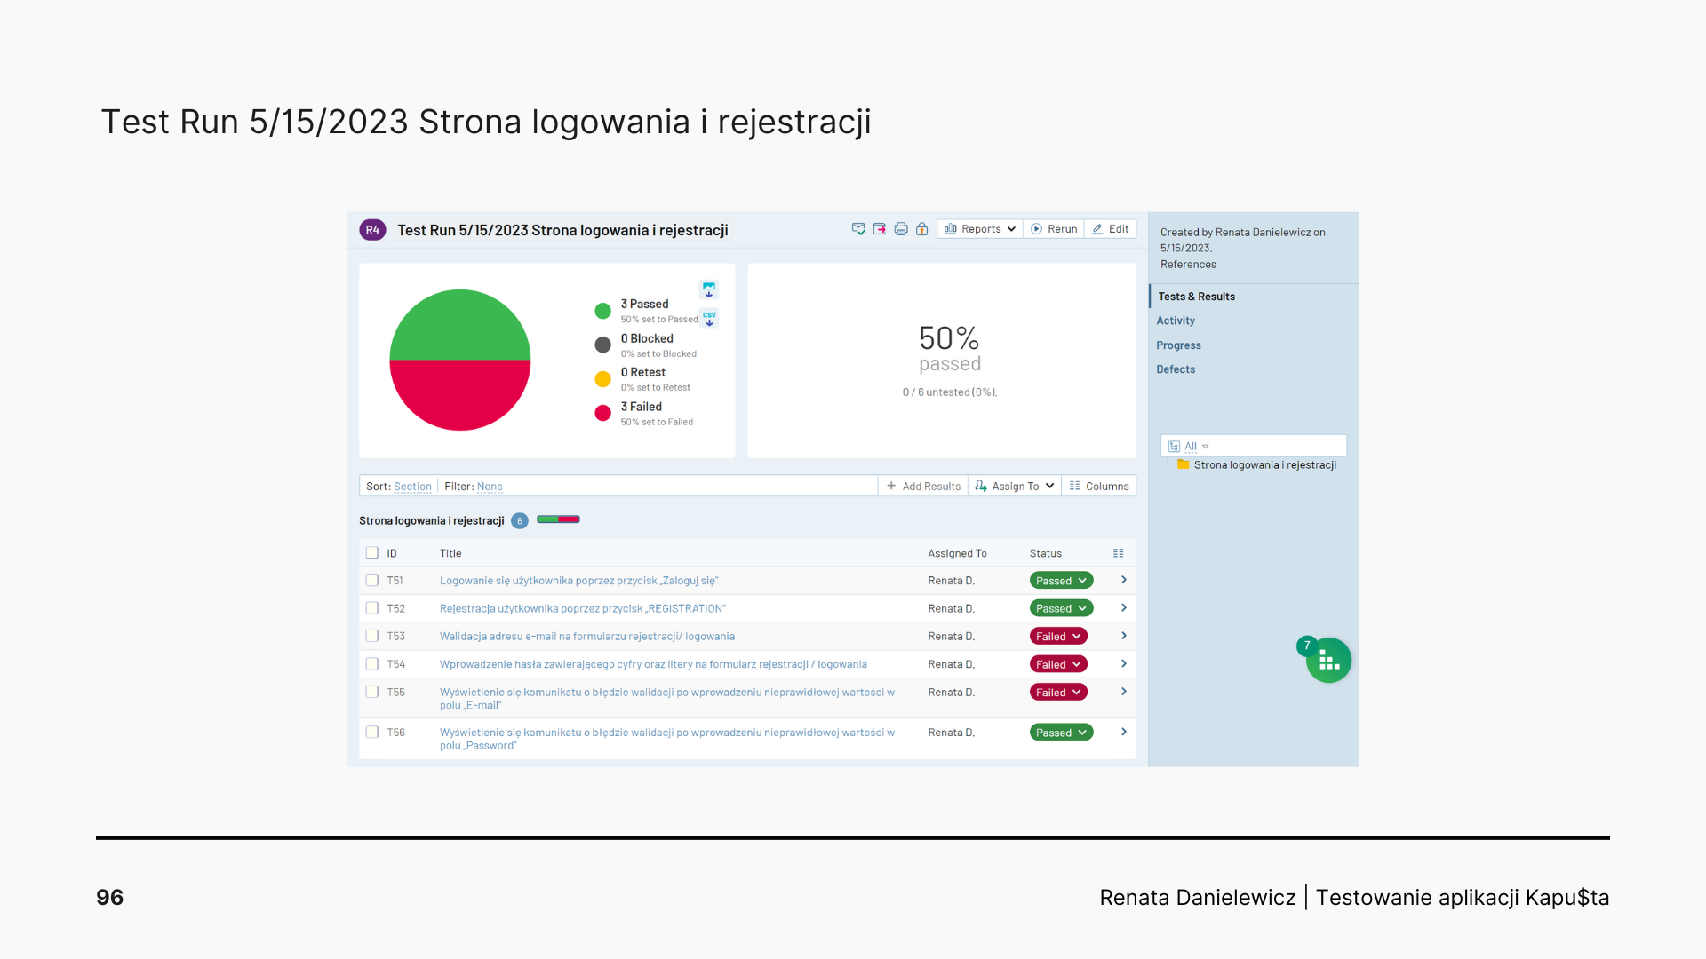Switch to the Defects tab
The height and width of the screenshot is (959, 1706).
point(1176,369)
